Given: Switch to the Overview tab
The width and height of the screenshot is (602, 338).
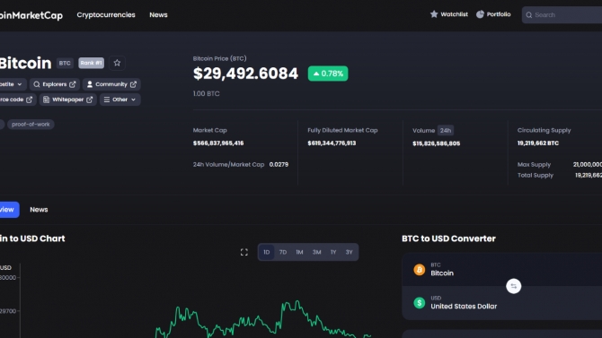Looking at the screenshot, I should pyautogui.click(x=9, y=210).
